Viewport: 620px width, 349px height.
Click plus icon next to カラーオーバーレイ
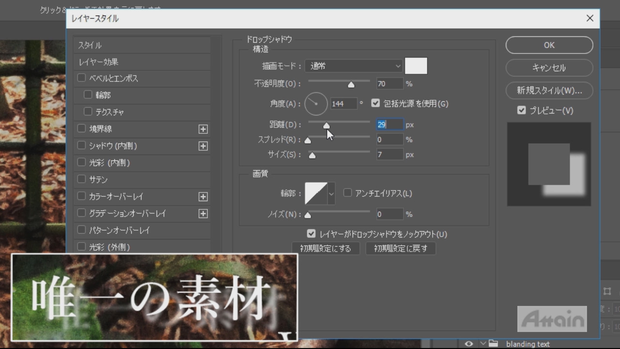pos(203,197)
